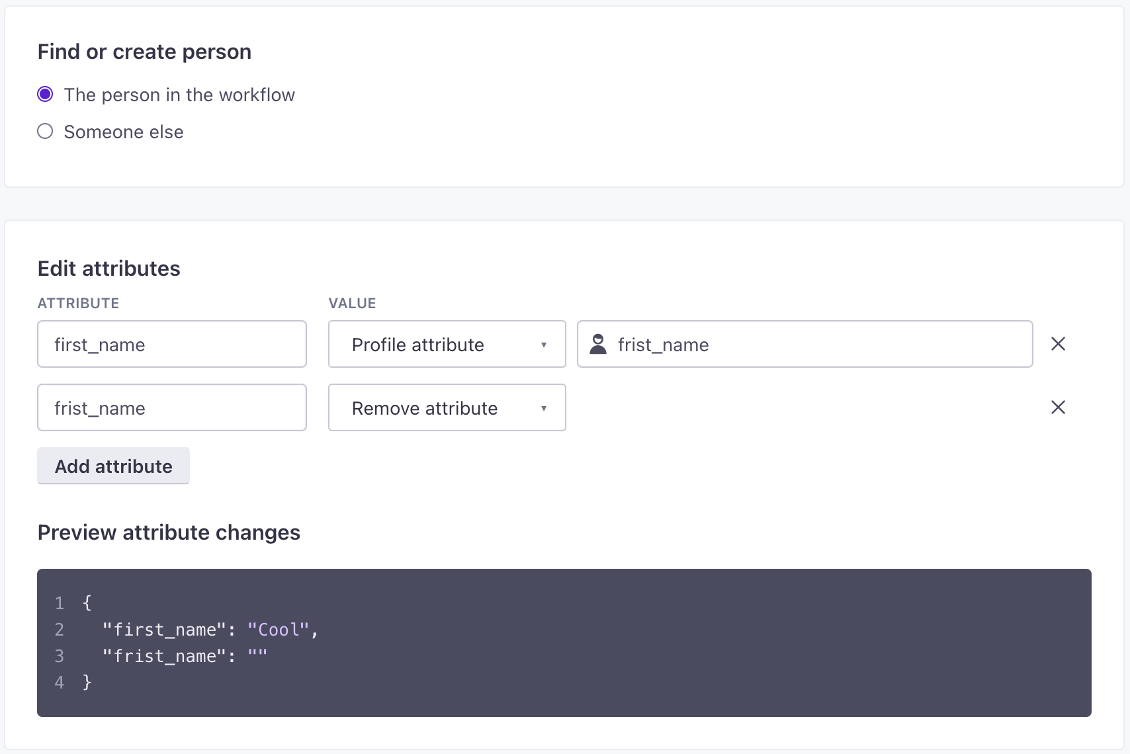Edit the frist_name attribute name field in second row
Viewport: 1130px width, 754px height.
point(172,407)
